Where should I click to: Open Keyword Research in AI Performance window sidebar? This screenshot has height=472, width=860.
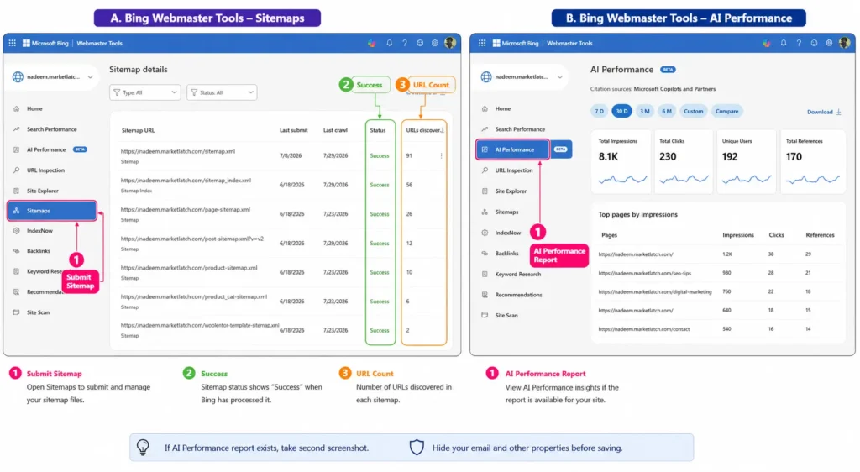[517, 274]
